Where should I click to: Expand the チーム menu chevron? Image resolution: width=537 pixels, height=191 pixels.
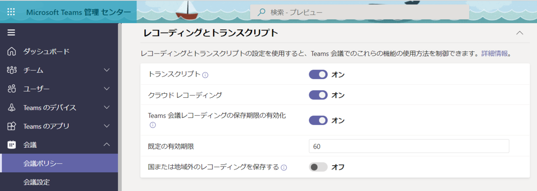[x=107, y=70]
